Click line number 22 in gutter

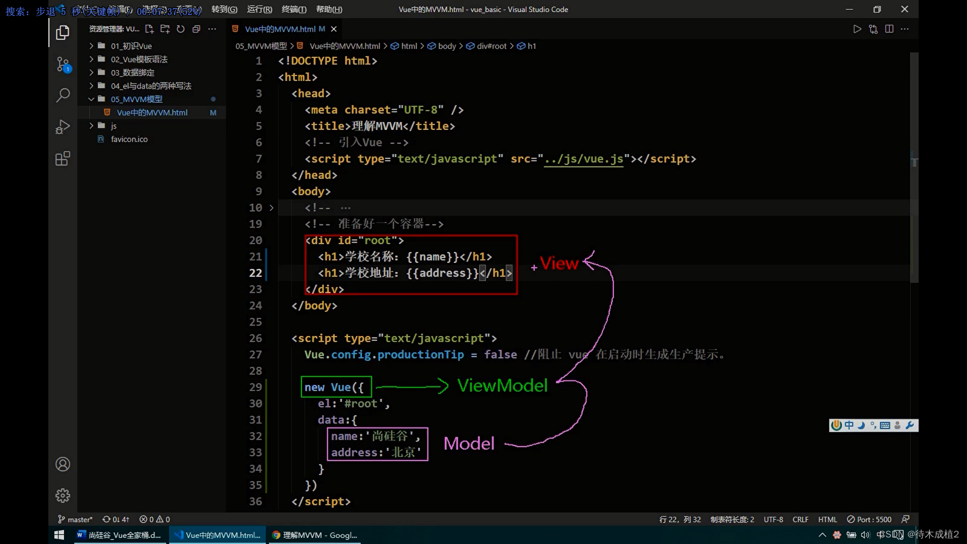[x=255, y=273]
